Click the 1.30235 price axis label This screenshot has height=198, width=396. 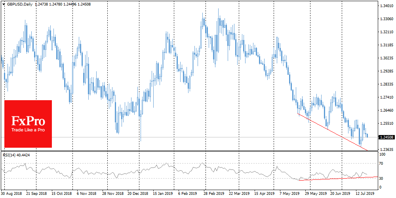[x=385, y=58]
